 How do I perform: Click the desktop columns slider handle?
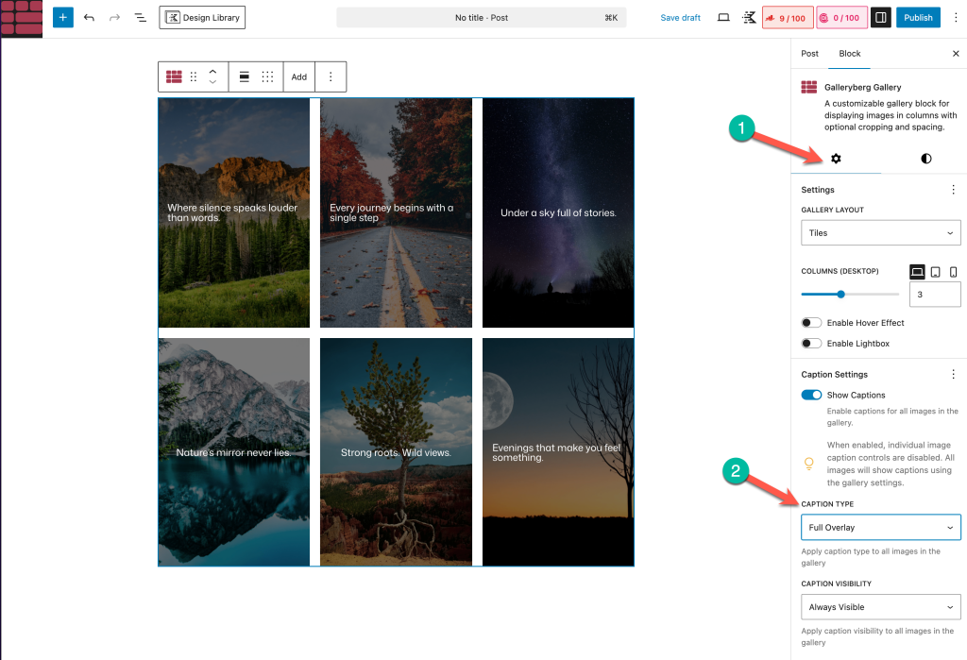(x=840, y=295)
